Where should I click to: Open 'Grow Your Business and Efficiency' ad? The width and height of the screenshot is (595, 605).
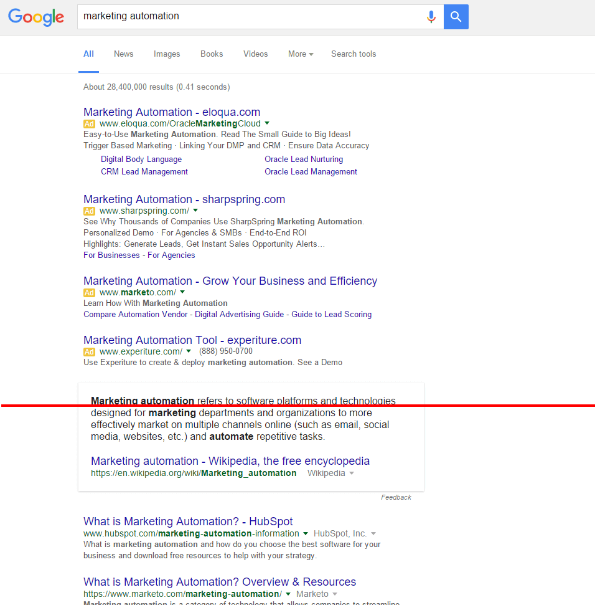pos(230,281)
